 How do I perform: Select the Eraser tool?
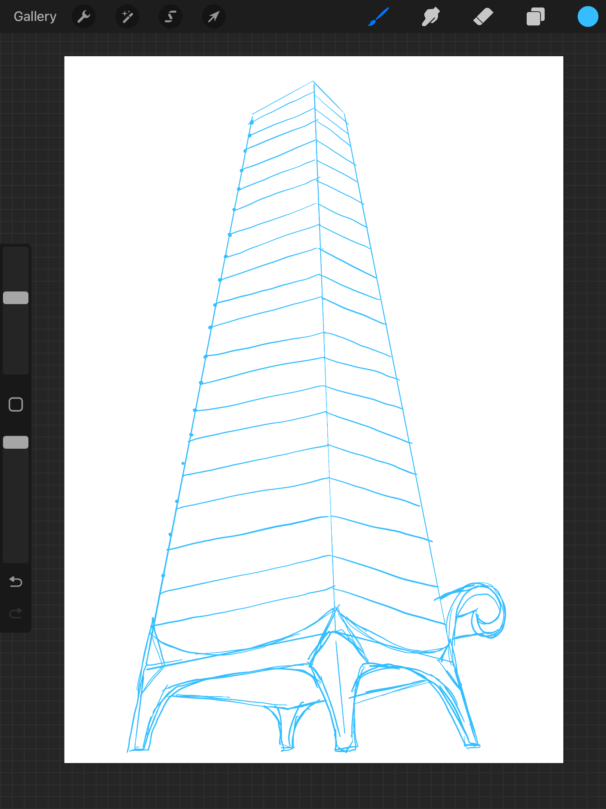coord(483,17)
